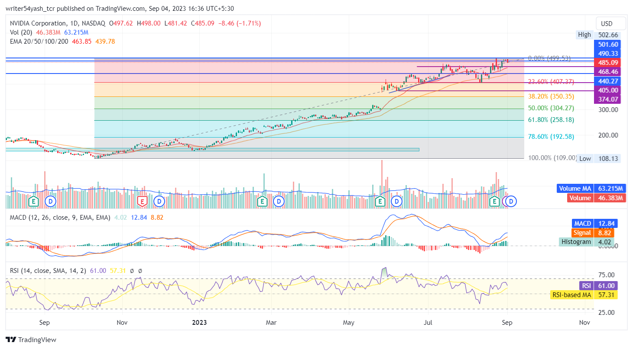Click the 75.00 RSI axis value

coord(606,275)
